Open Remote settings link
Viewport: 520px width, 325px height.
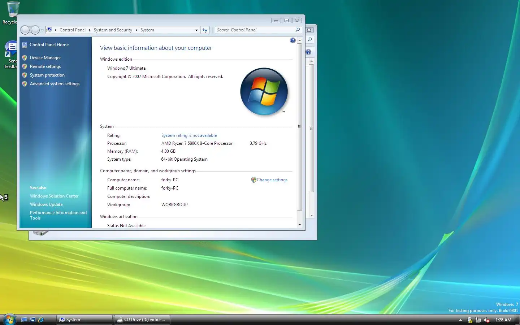click(45, 66)
